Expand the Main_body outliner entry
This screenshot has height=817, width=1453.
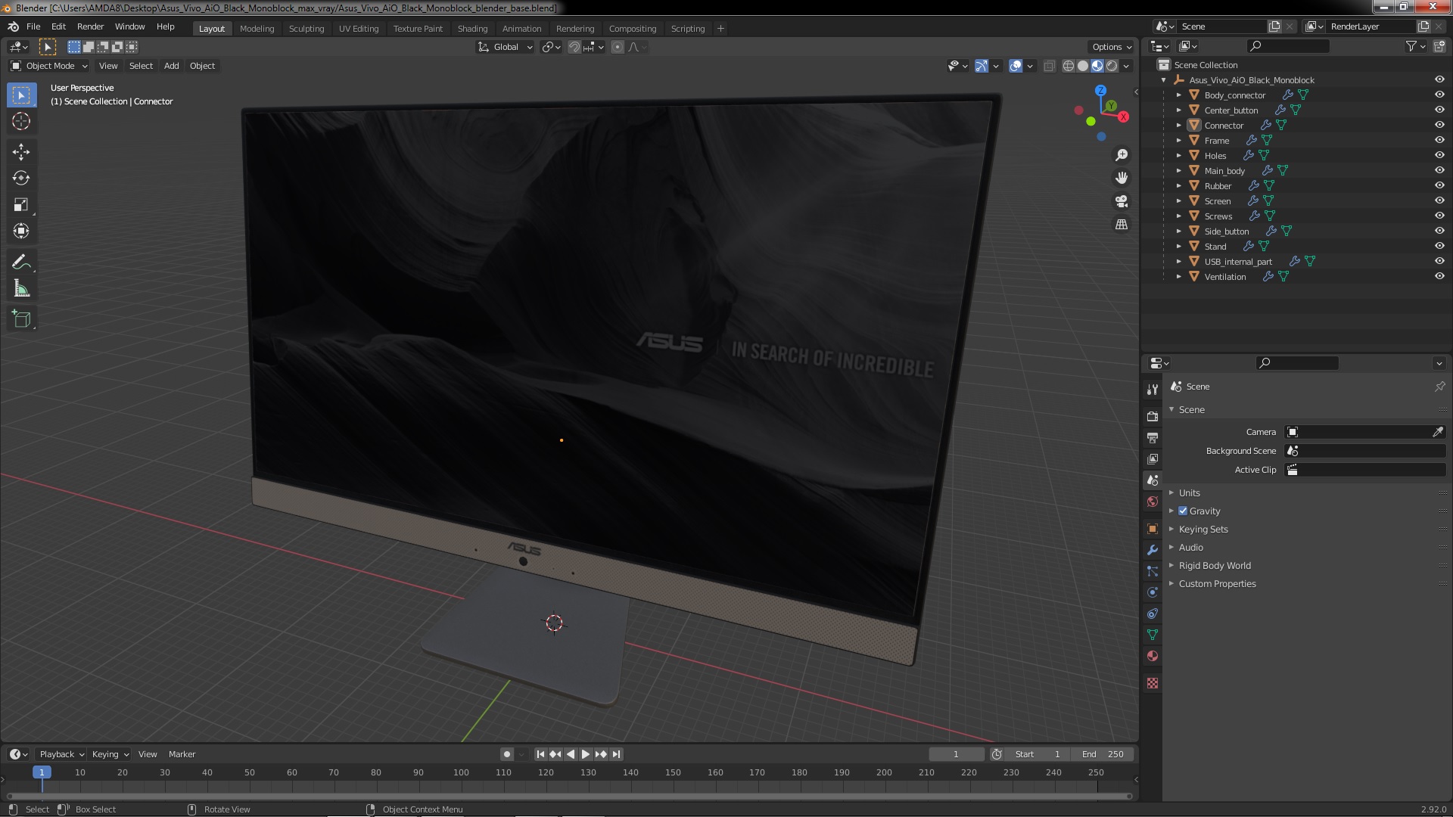tap(1178, 171)
